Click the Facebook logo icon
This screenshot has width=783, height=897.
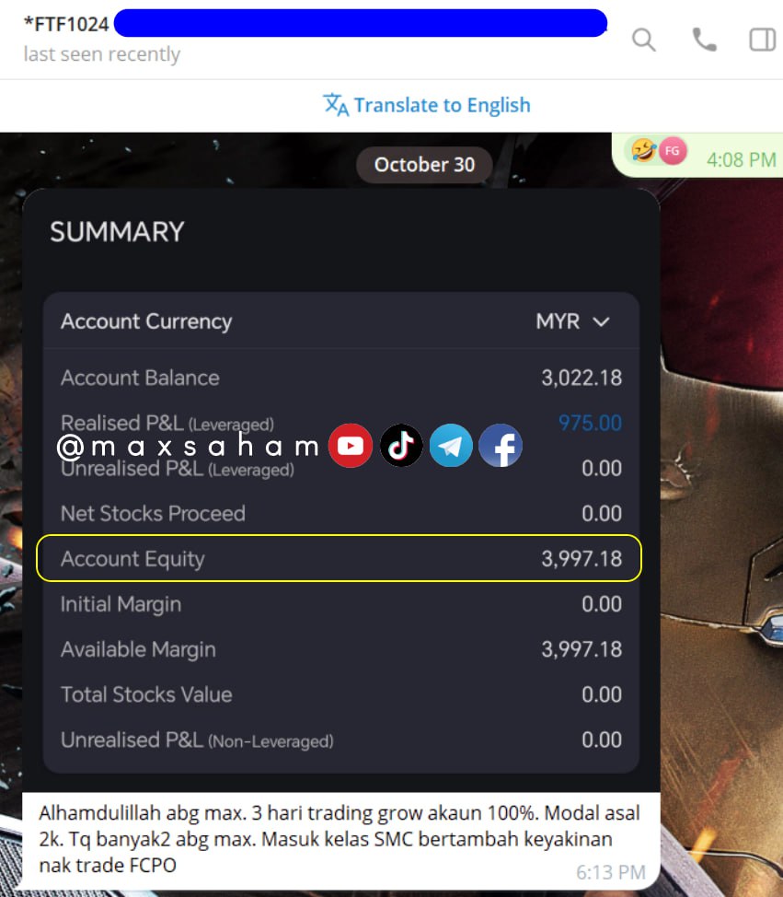[501, 446]
